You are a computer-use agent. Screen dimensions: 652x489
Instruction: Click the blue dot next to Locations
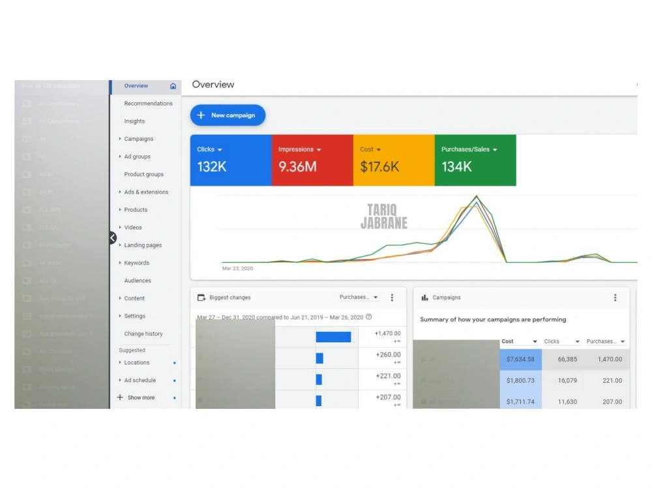click(174, 363)
